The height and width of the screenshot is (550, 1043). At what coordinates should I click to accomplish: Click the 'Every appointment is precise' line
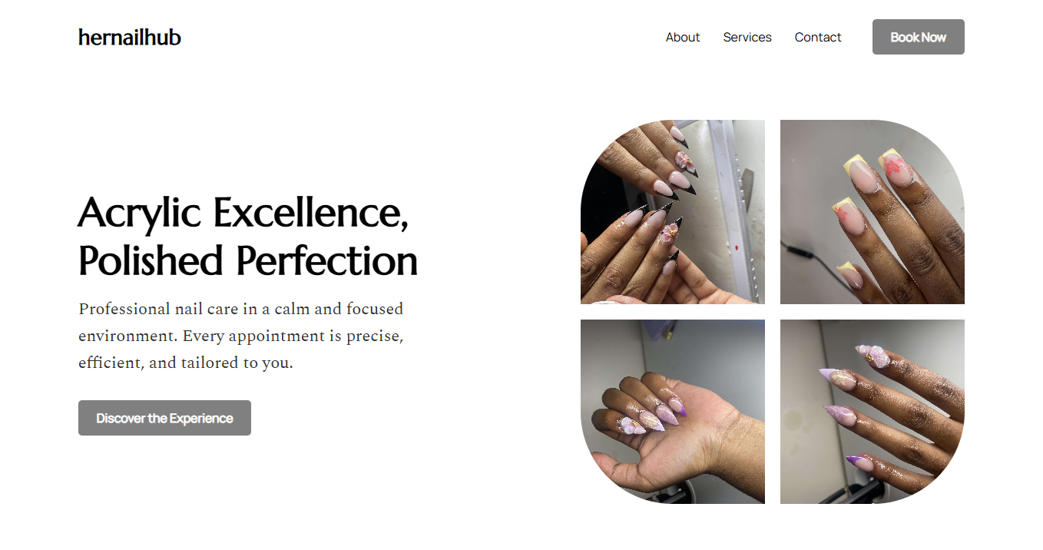coord(240,336)
